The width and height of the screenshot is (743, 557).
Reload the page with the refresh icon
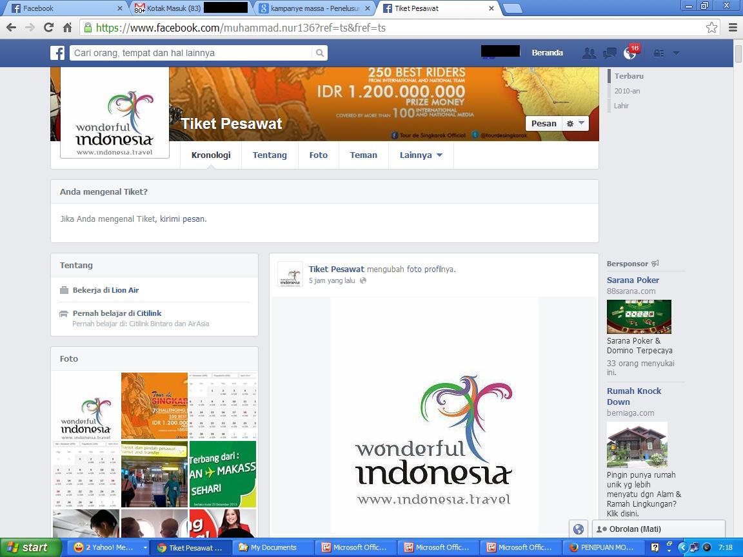pyautogui.click(x=48, y=28)
